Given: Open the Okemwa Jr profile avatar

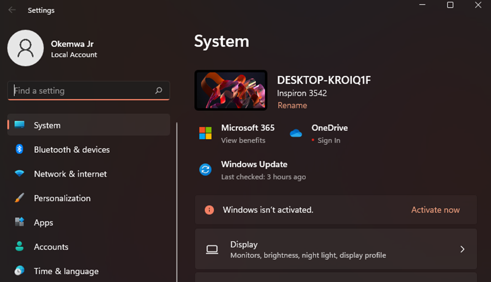Looking at the screenshot, I should 26,48.
